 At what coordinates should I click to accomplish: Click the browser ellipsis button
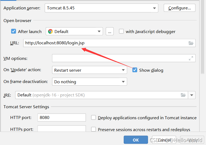[110, 31]
